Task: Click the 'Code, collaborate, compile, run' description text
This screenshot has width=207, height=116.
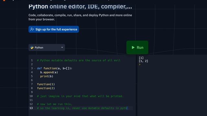Action: 80,17
